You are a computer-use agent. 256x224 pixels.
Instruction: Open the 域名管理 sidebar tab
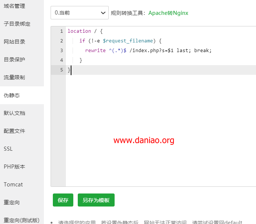[x=22, y=6]
